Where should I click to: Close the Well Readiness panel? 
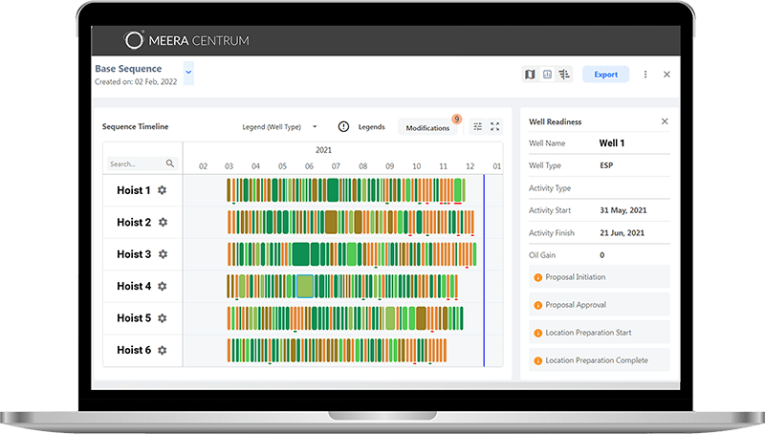665,121
